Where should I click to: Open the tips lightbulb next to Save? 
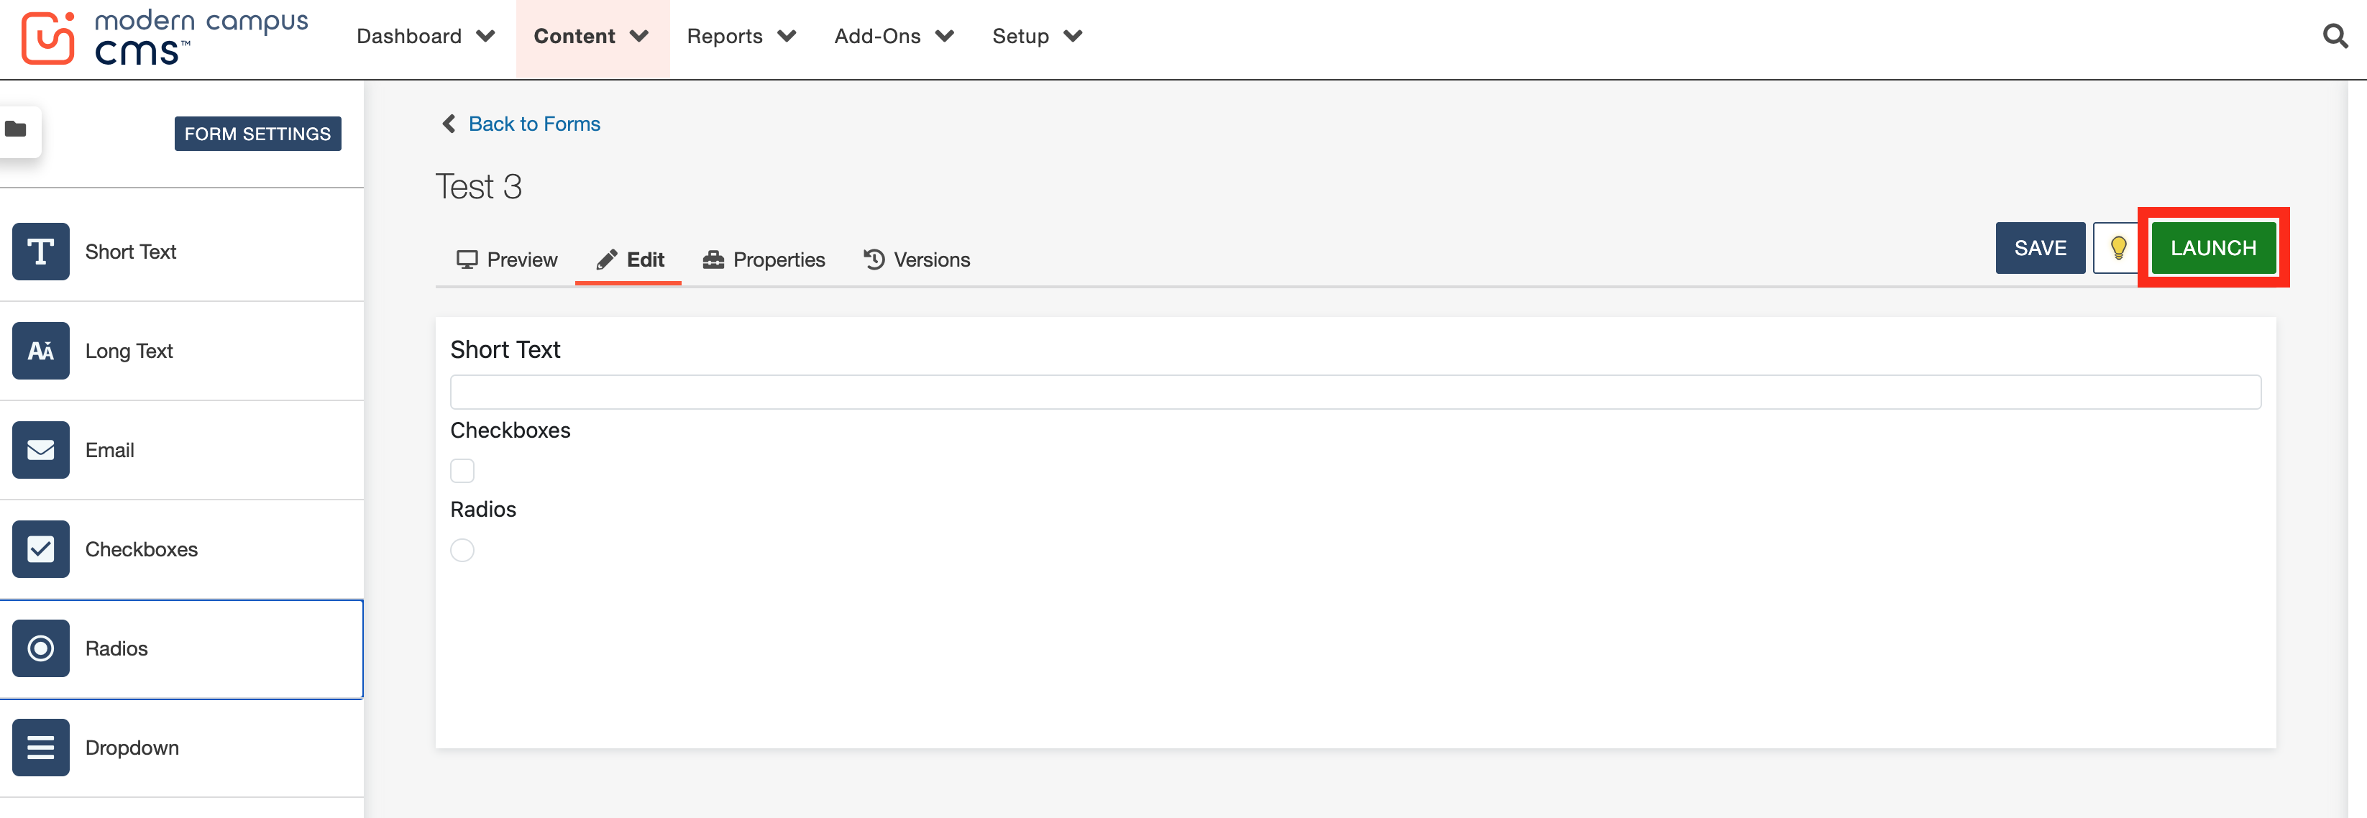[2117, 247]
